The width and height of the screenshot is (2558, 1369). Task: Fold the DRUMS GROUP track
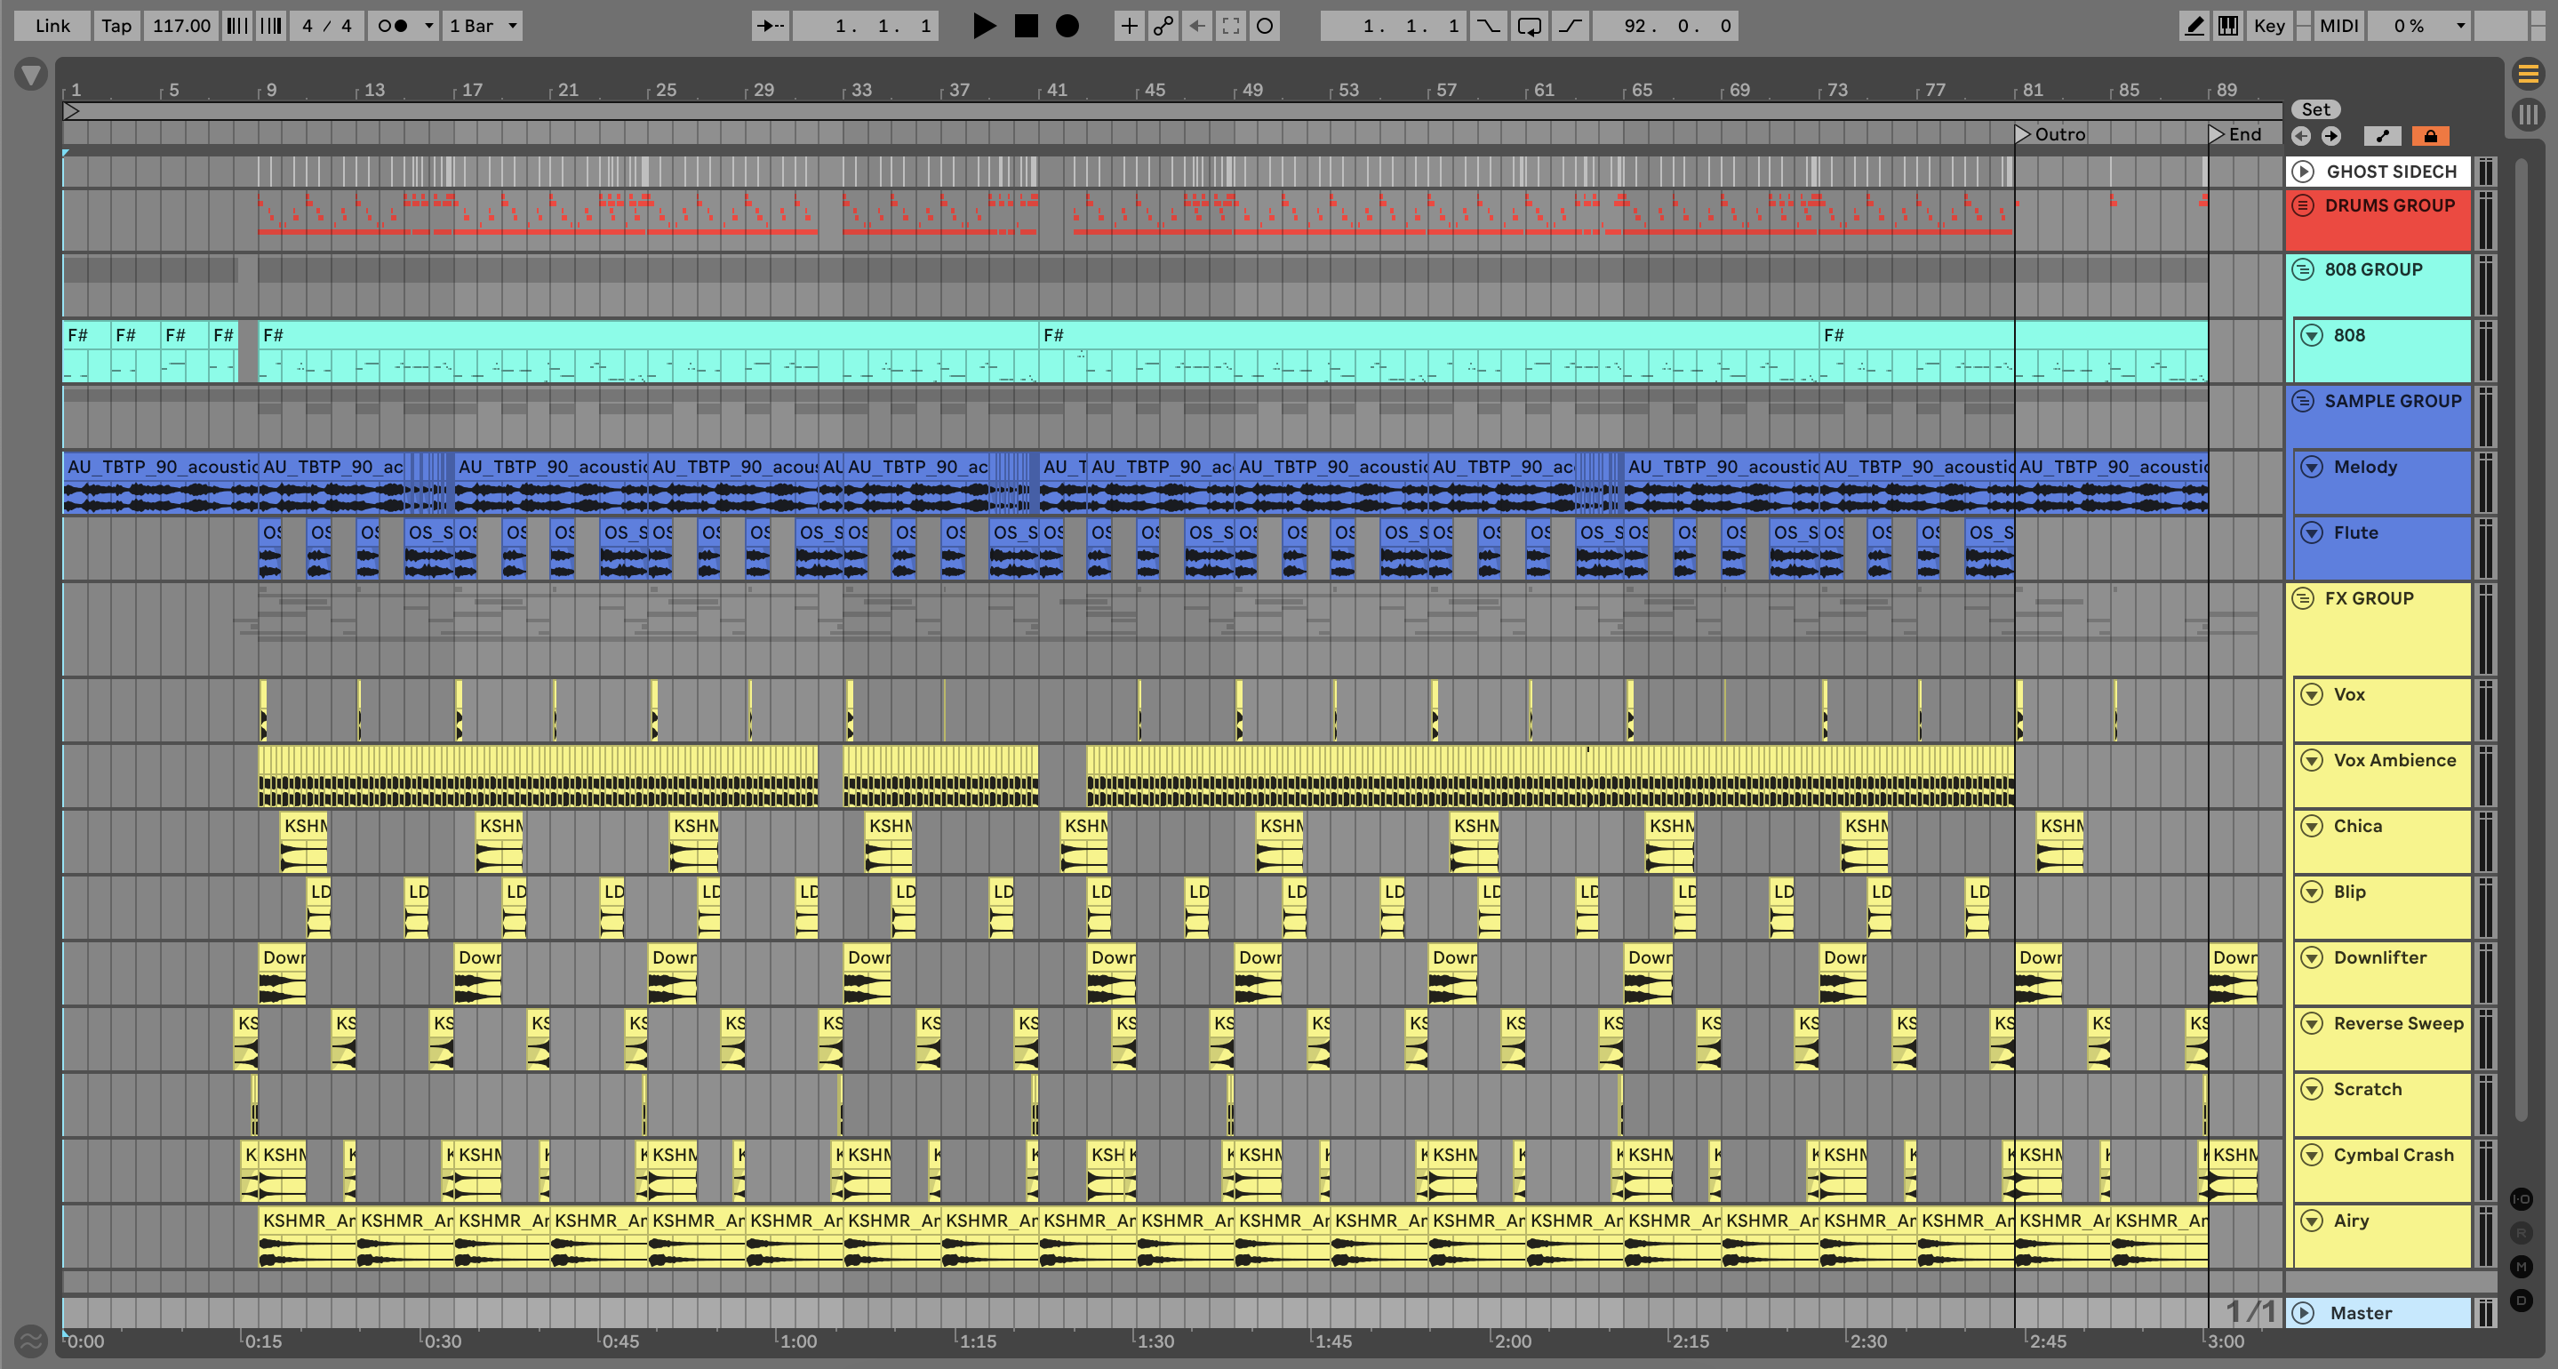[x=2303, y=205]
